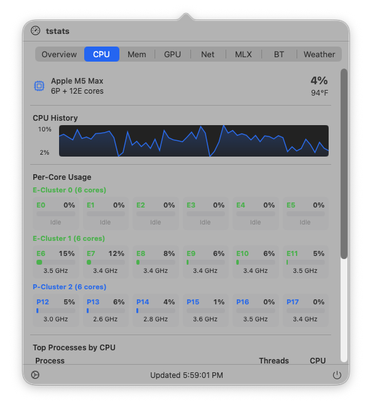Click the Threads column header

pos(274,360)
